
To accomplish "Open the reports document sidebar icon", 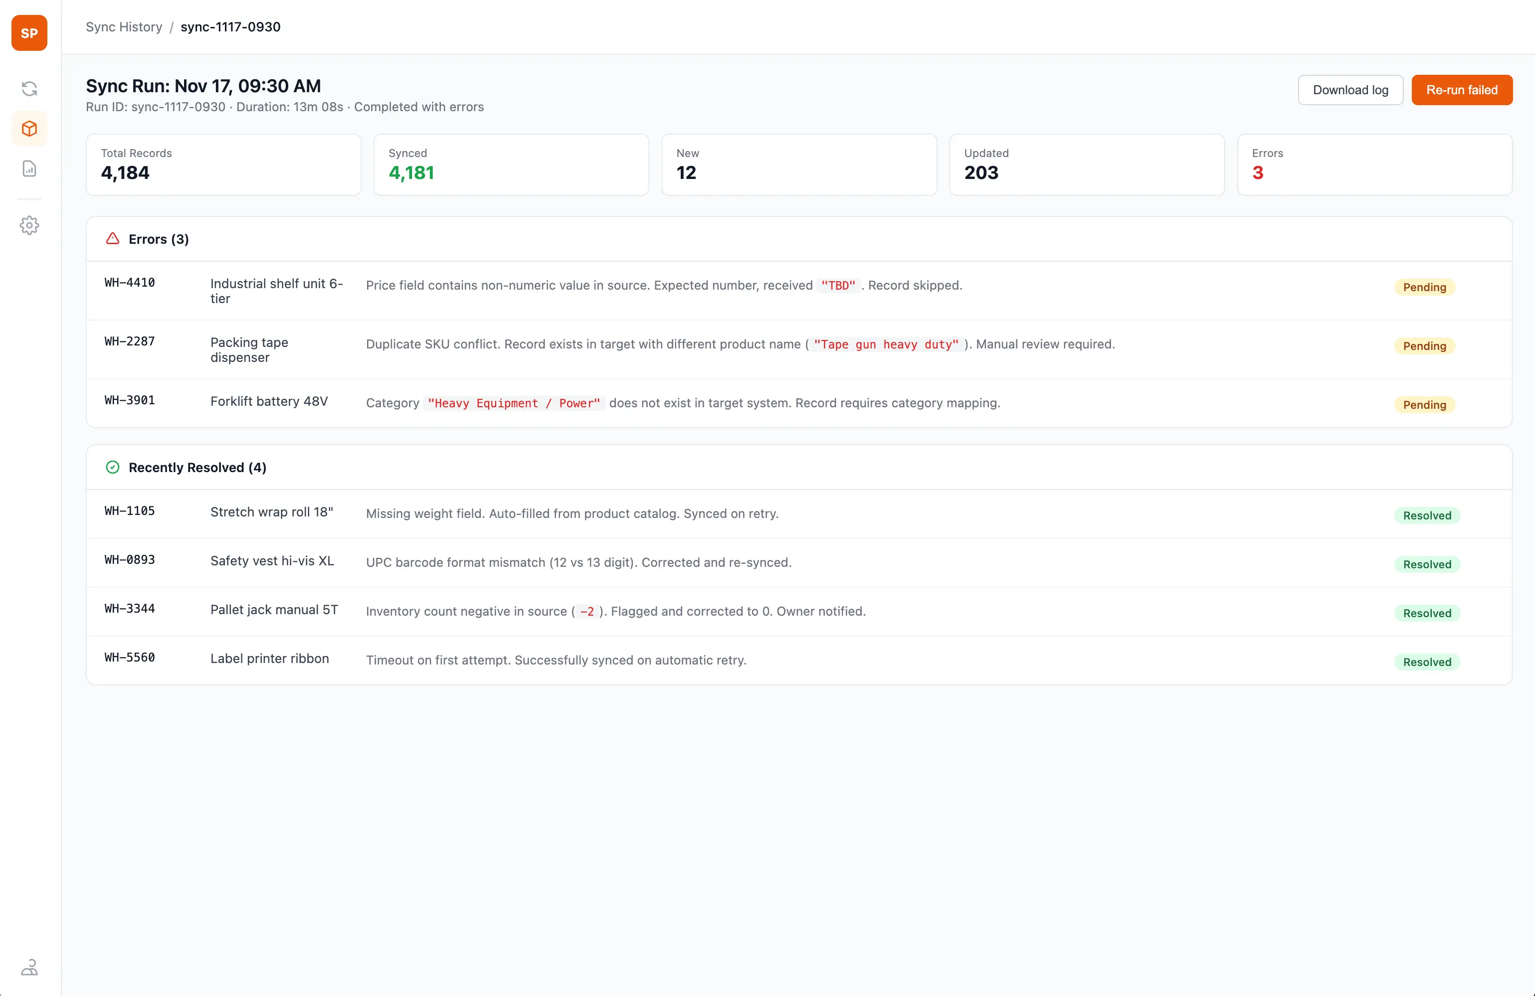I will click(29, 168).
